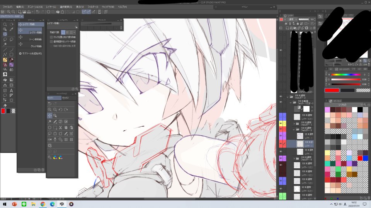Open PowerPoint from the taskbar
Image resolution: width=371 pixels, height=208 pixels.
pyautogui.click(x=14, y=204)
